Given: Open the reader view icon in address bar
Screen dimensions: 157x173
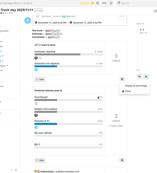Looking at the screenshot, I should point(97,3).
